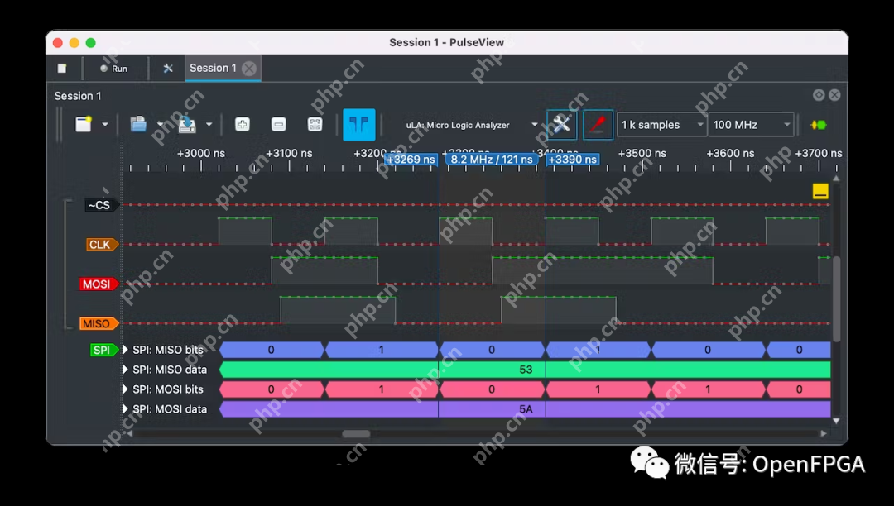Image resolution: width=894 pixels, height=506 pixels.
Task: Open the device configuration wrench icon
Action: (561, 125)
